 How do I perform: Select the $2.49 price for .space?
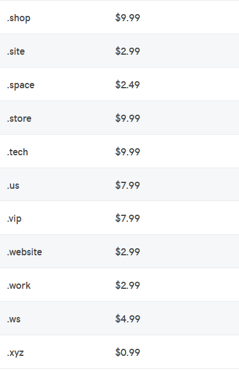pyautogui.click(x=127, y=85)
